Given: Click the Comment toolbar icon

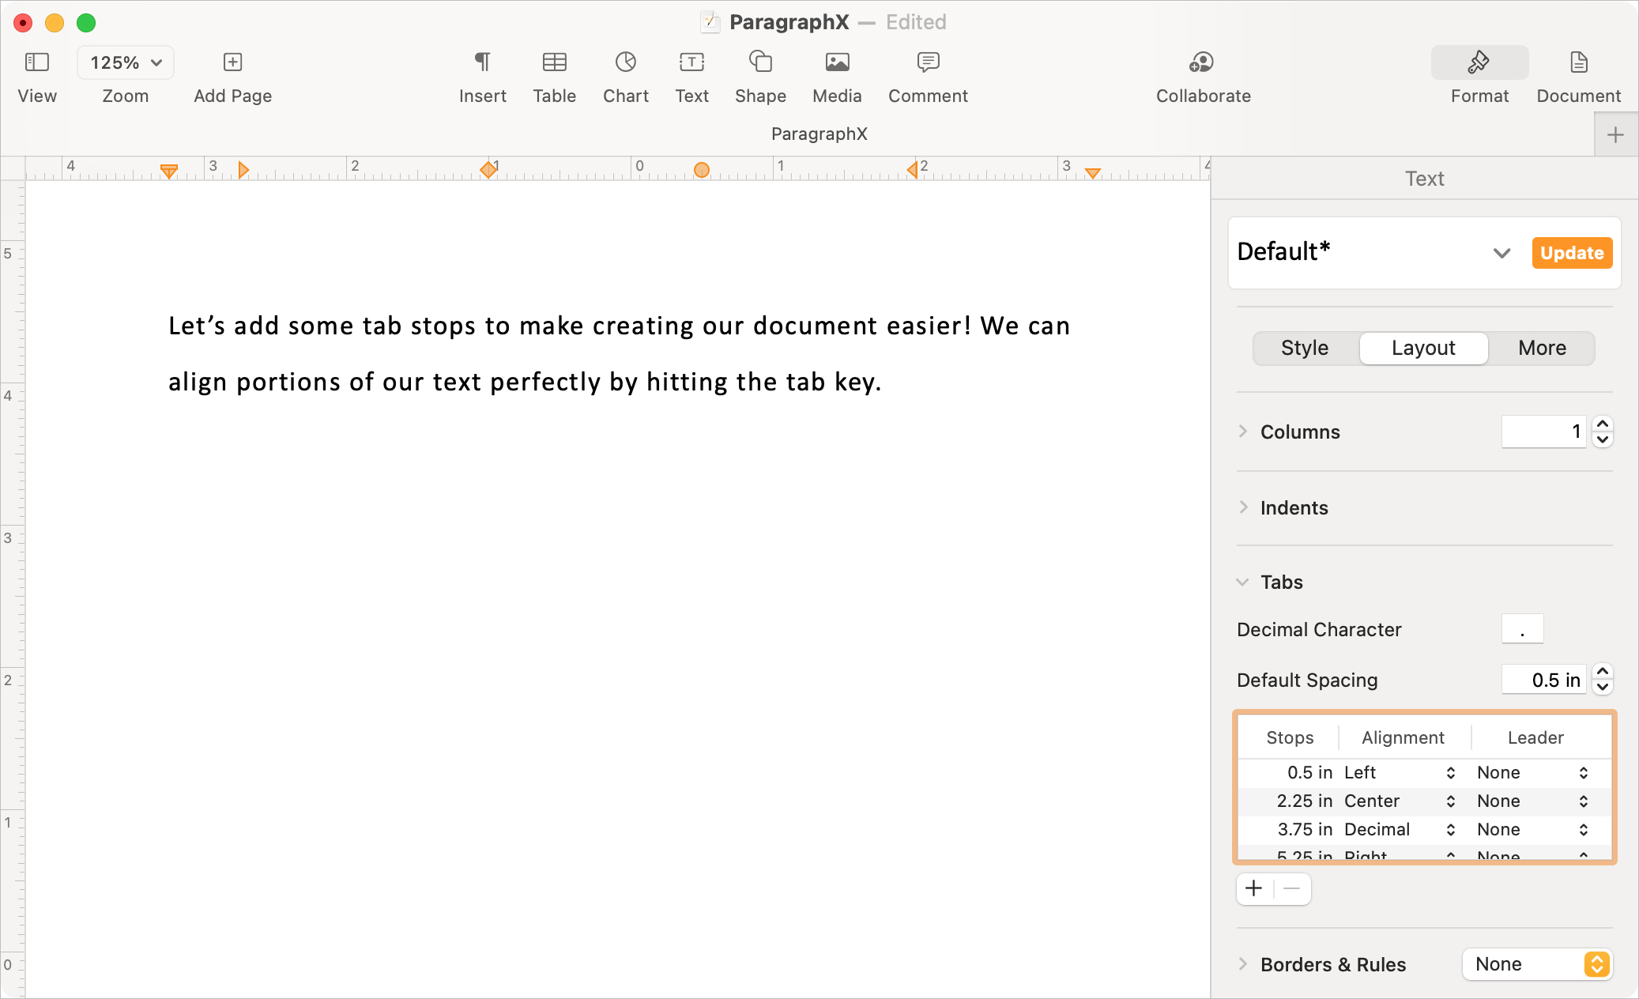Looking at the screenshot, I should click(928, 62).
